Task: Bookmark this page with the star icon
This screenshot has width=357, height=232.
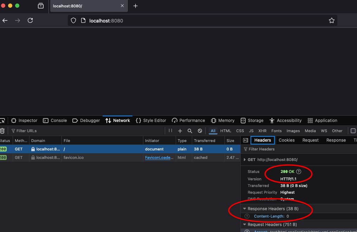Action: point(331,20)
